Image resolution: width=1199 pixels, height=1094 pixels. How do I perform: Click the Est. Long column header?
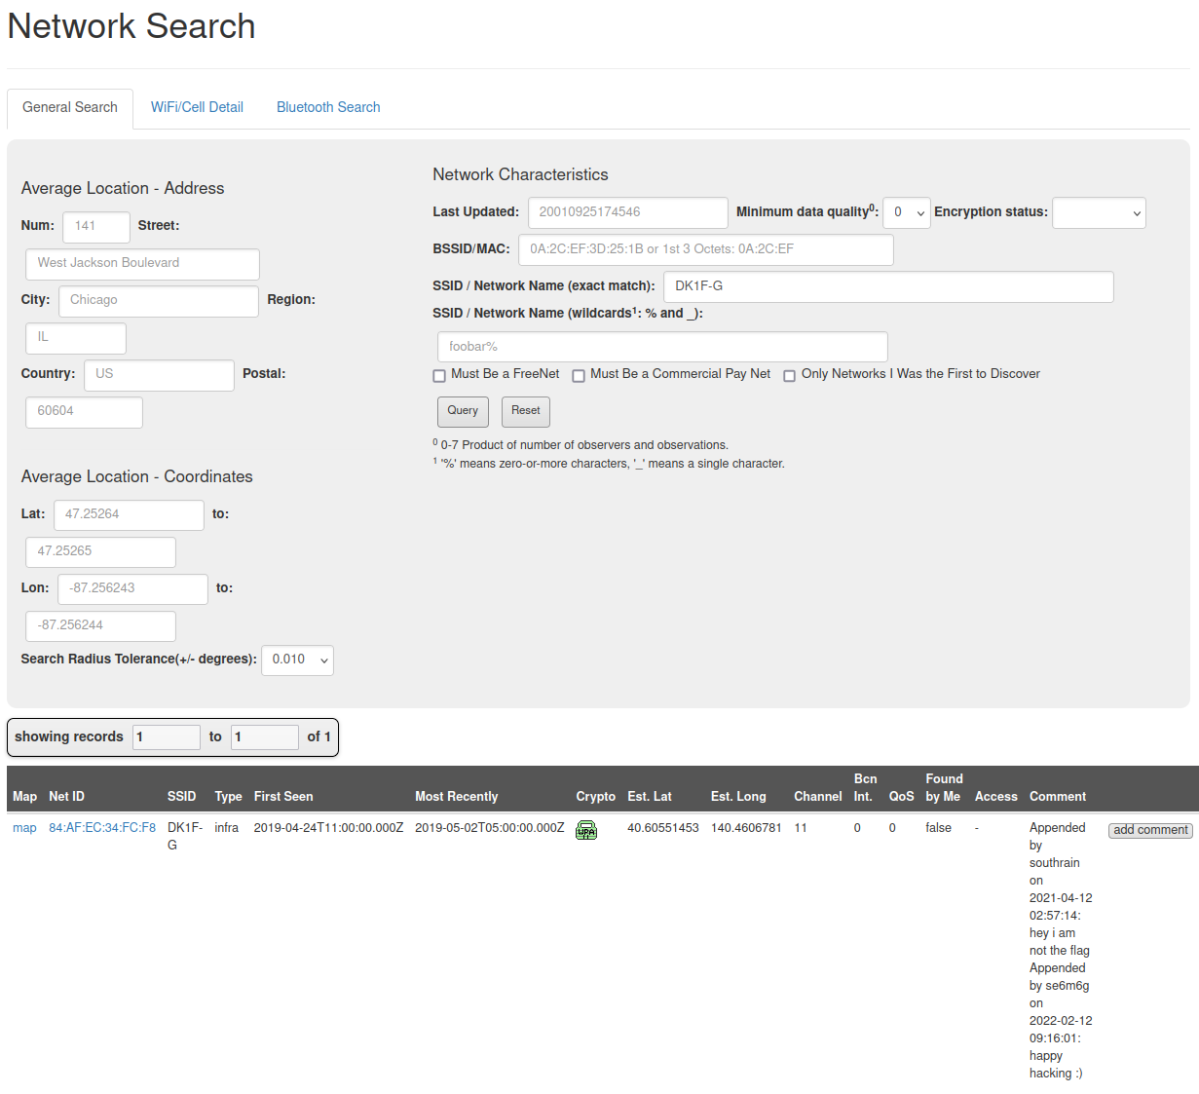[738, 797]
